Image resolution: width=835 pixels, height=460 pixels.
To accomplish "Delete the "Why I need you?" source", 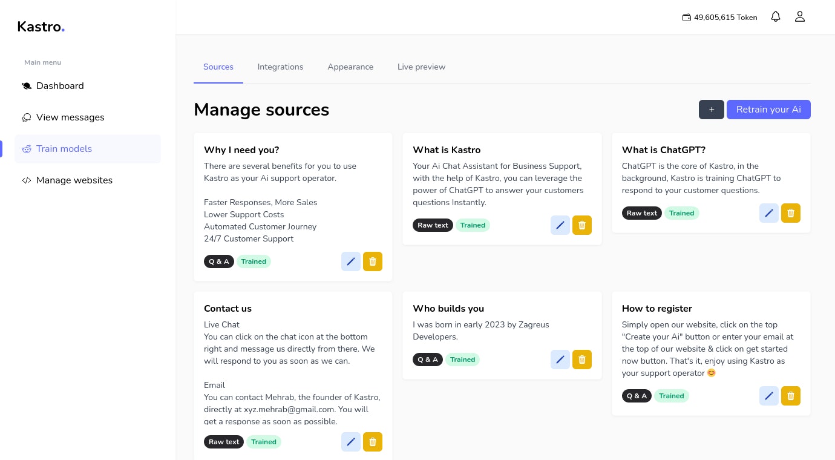I will (x=373, y=261).
